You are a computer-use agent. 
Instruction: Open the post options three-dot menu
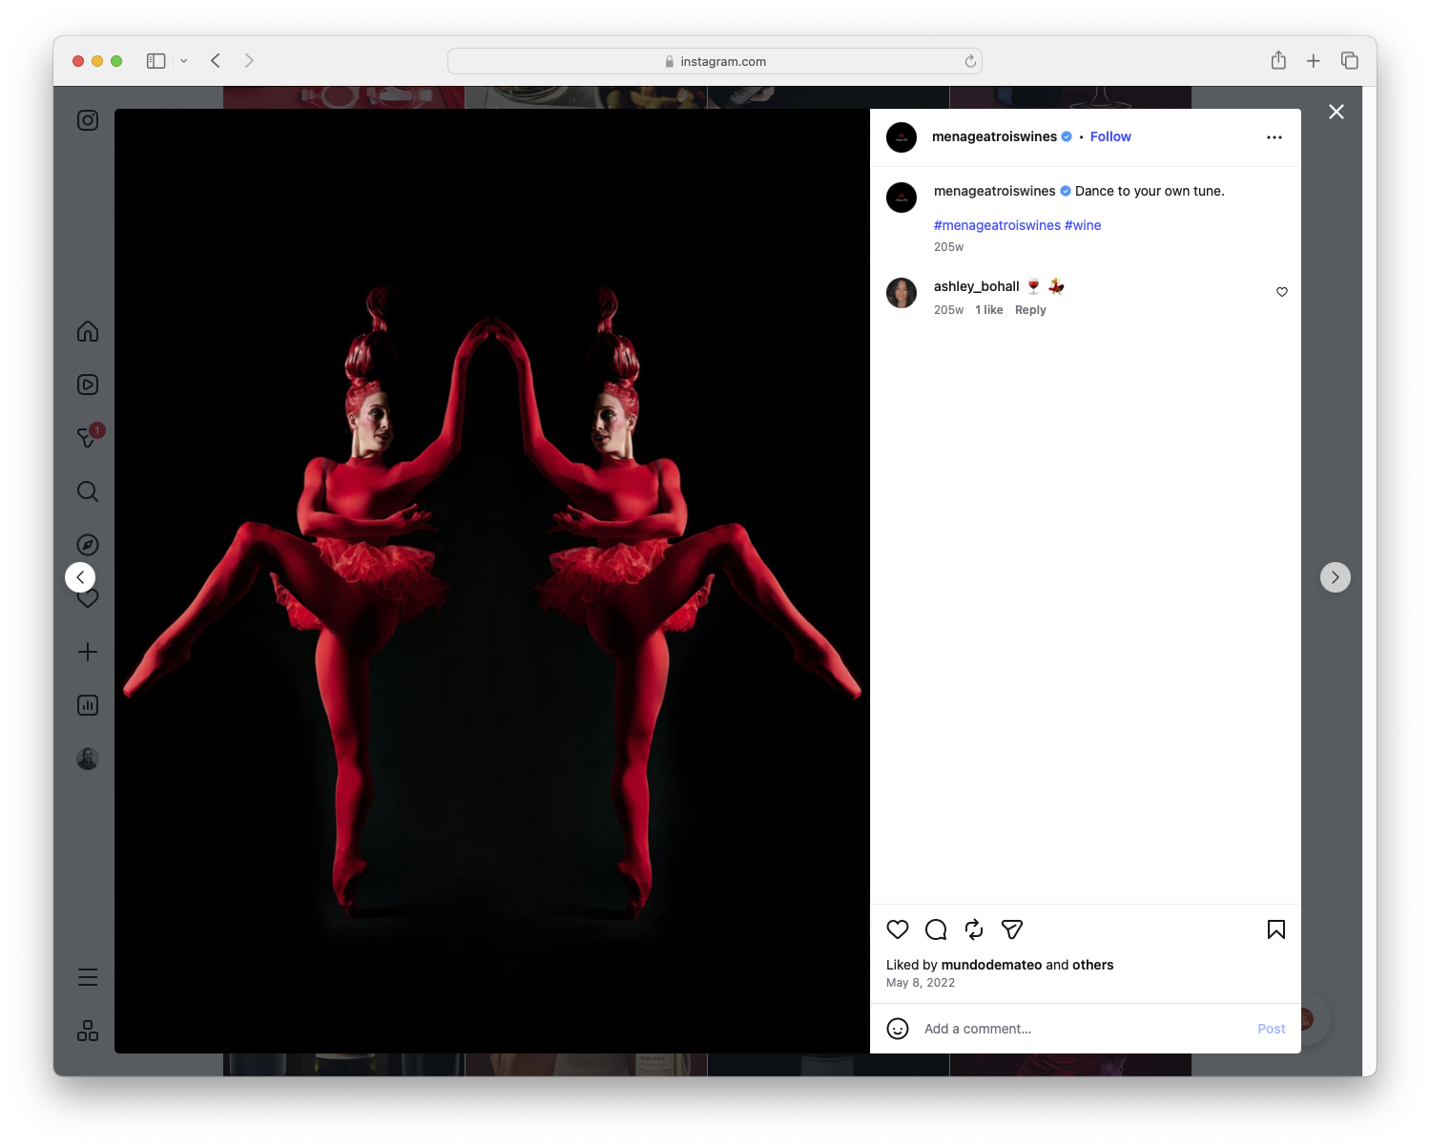click(x=1275, y=136)
